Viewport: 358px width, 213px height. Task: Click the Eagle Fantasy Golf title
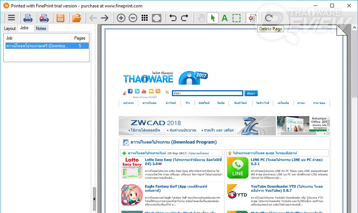[x=176, y=188]
